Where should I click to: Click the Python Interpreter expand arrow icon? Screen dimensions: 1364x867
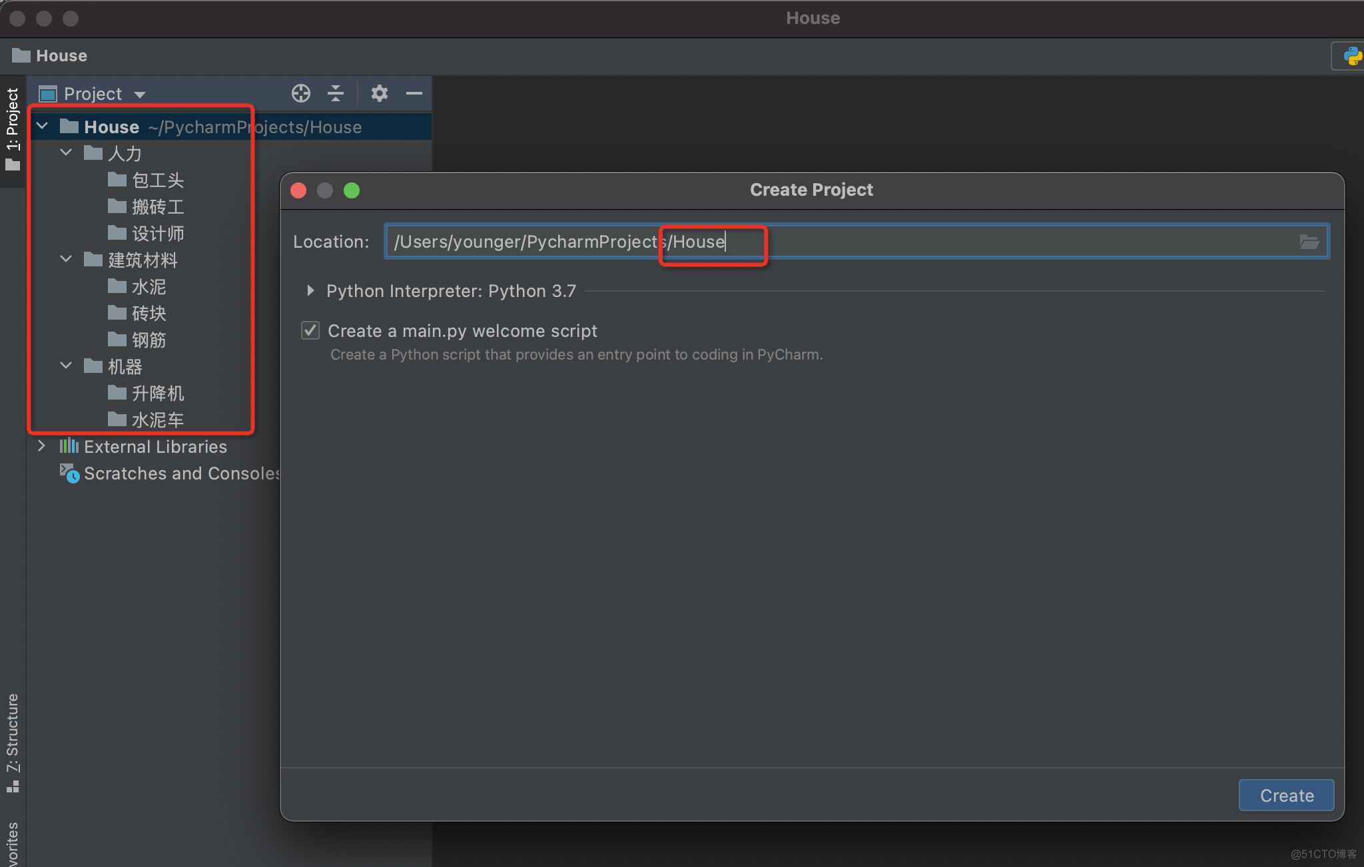point(312,290)
